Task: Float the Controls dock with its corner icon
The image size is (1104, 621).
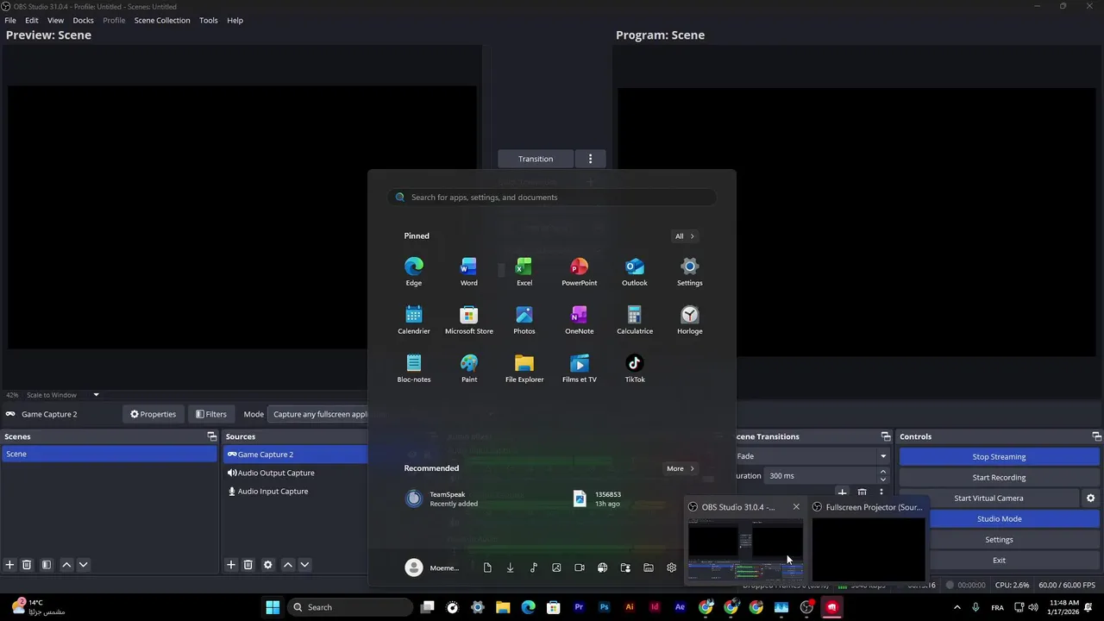Action: coord(1097,436)
